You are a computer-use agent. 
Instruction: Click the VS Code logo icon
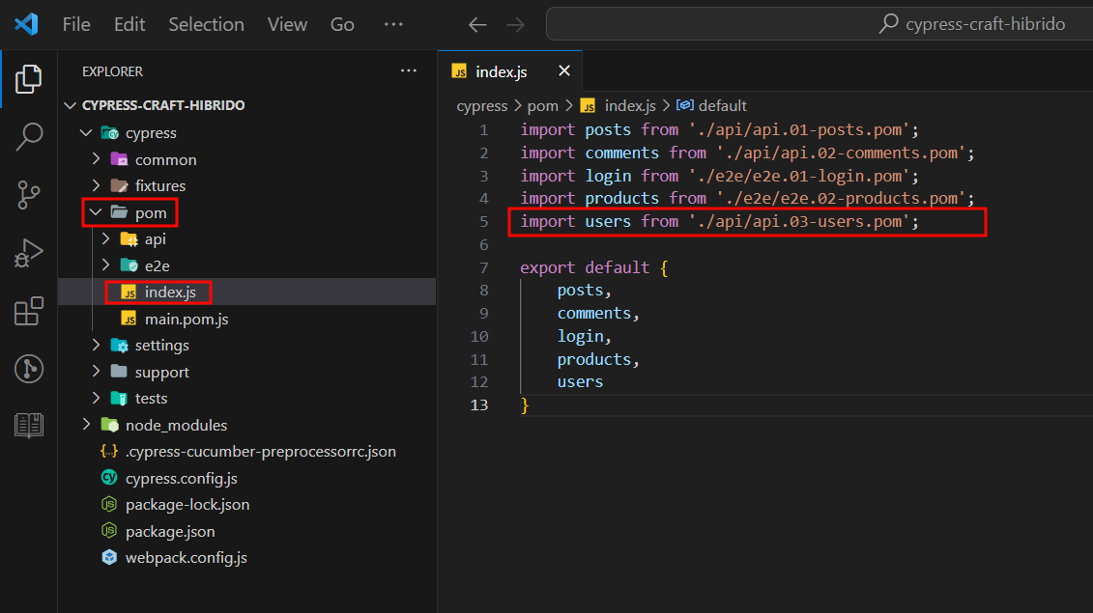click(x=26, y=24)
